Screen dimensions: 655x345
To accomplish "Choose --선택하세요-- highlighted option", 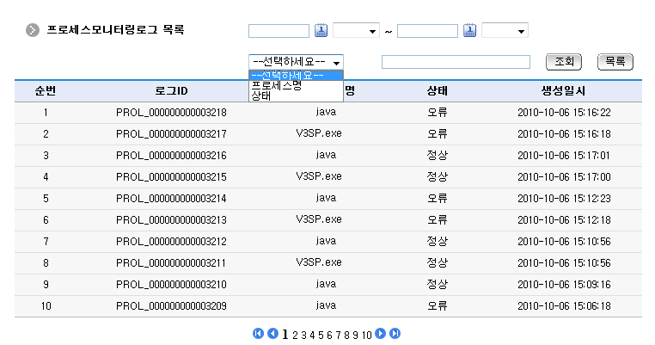I will [288, 75].
